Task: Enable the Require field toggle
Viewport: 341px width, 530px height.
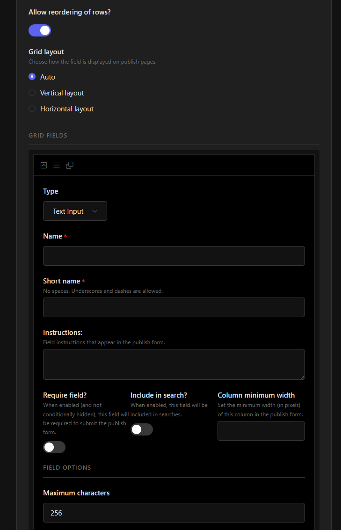Action: pos(54,447)
